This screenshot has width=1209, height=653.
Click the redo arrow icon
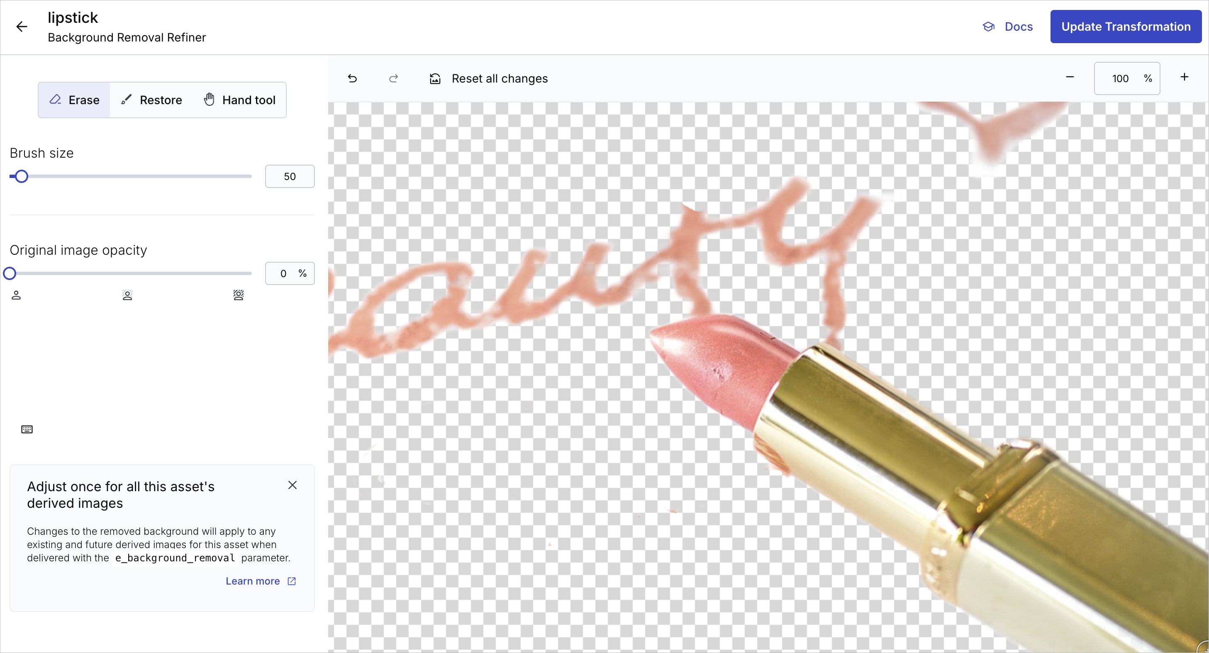pos(393,78)
